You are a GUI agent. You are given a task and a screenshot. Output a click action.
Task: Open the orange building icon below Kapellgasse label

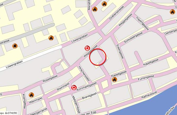click(114, 80)
